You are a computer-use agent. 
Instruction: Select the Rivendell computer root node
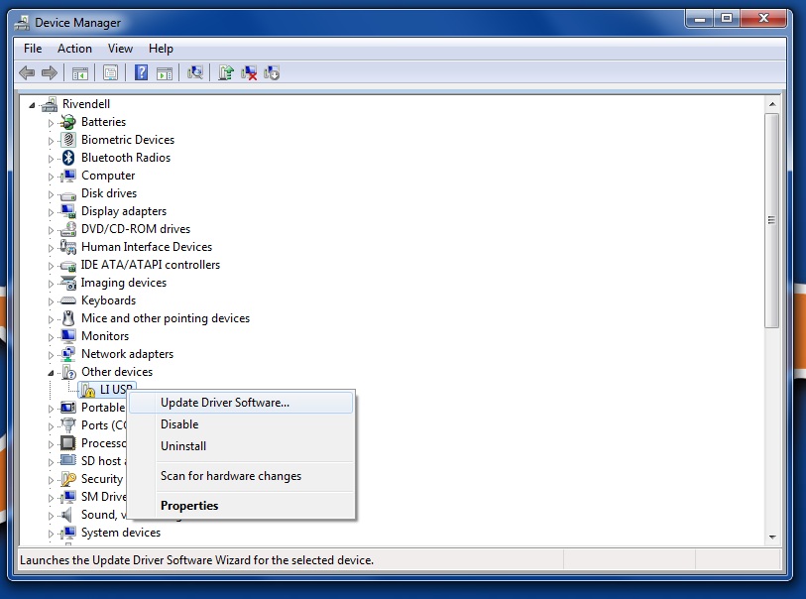coord(85,104)
